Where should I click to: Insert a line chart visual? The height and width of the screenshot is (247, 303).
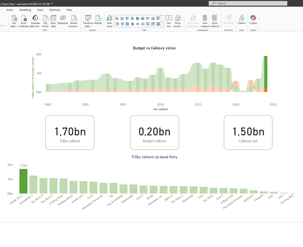point(148,18)
